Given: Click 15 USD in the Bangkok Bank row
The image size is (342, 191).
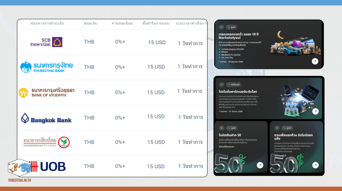Looking at the screenshot, I should 156,116.
